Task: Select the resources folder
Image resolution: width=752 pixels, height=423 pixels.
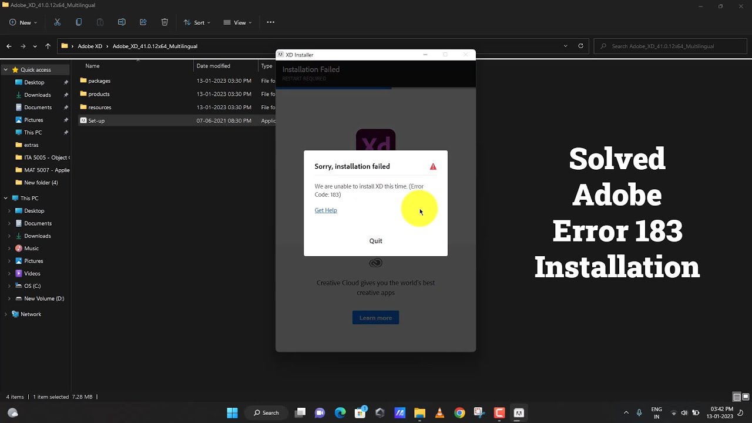Action: click(x=99, y=107)
